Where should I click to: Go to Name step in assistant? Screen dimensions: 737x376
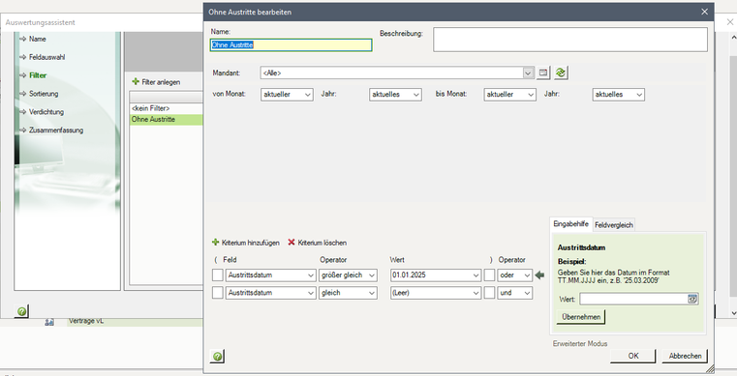pyautogui.click(x=37, y=39)
